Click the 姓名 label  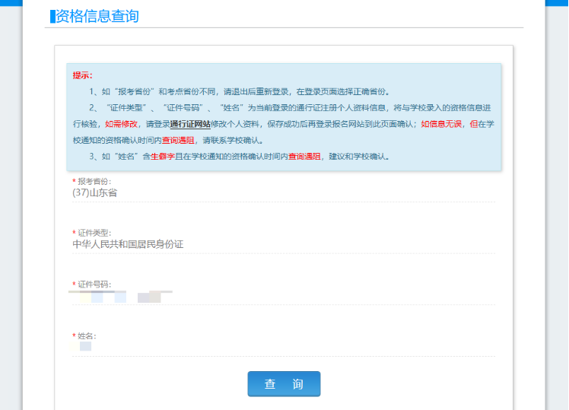(x=86, y=335)
